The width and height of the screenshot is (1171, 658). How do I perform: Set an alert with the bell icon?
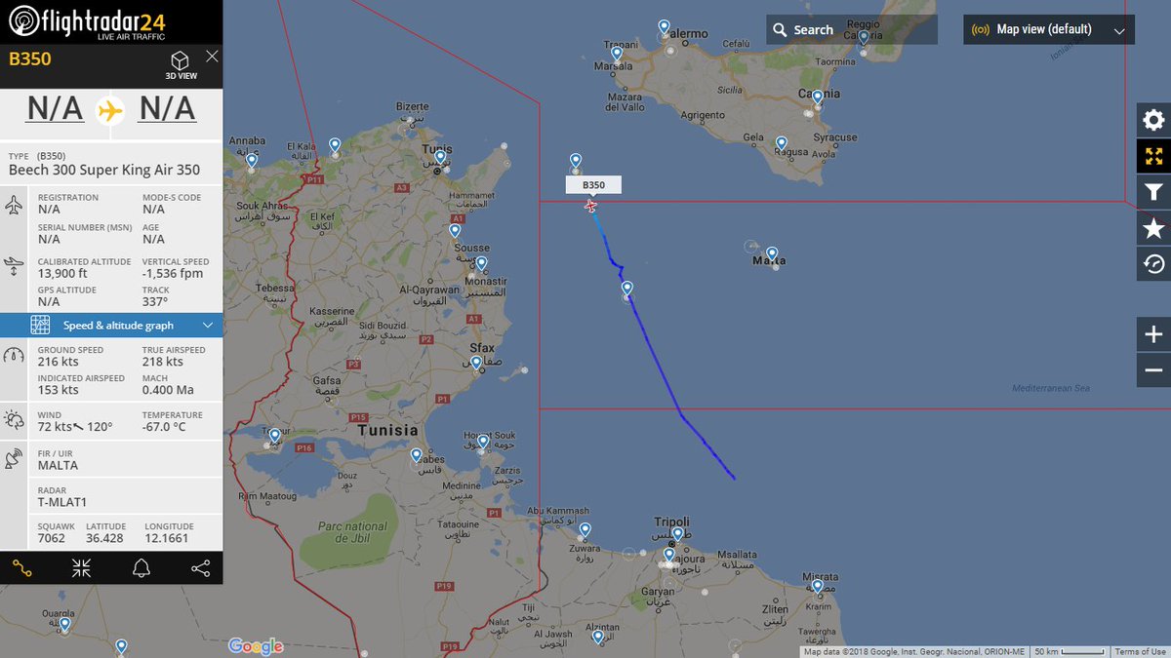(141, 569)
